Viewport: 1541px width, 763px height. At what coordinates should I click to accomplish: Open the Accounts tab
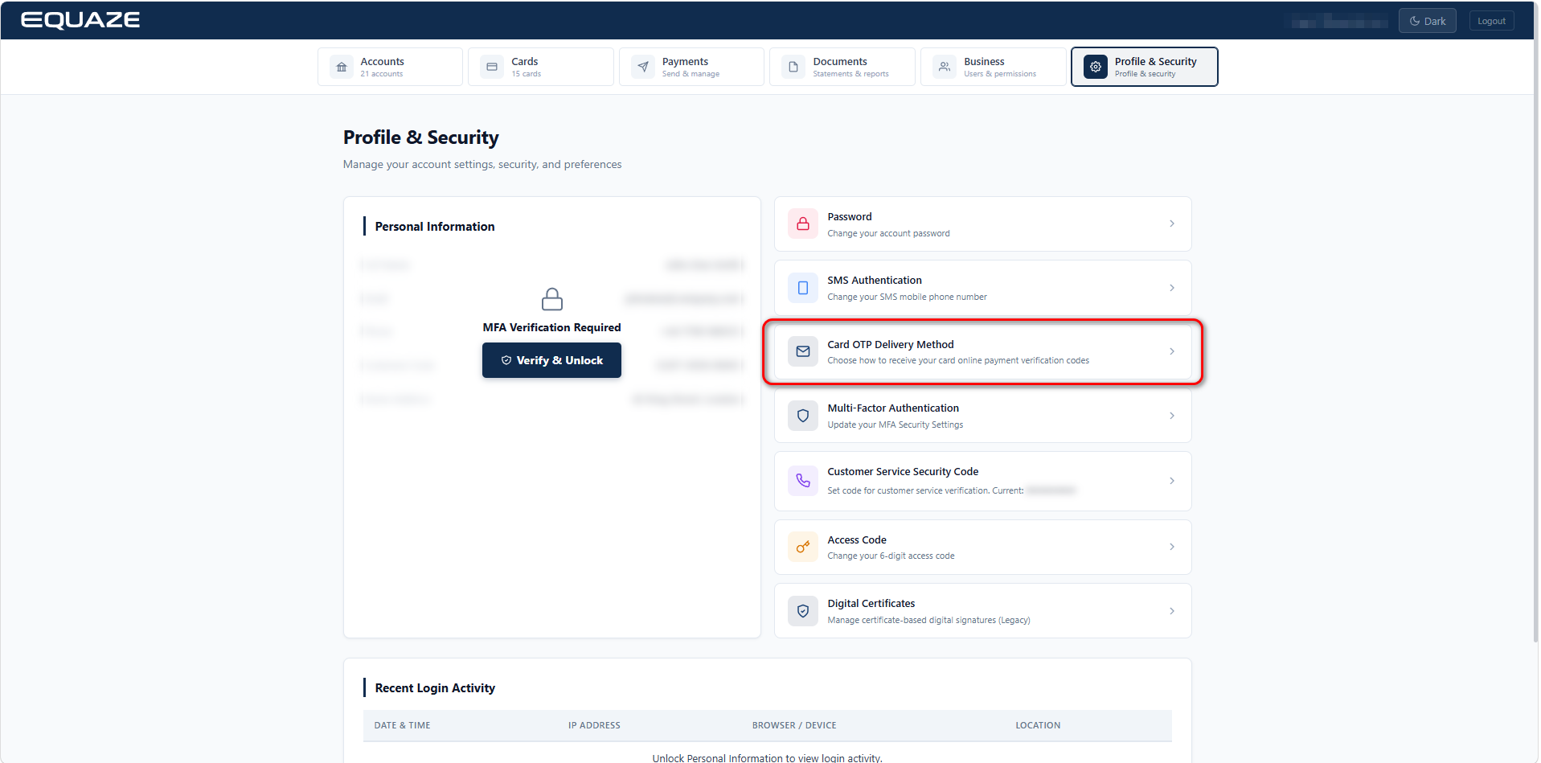390,67
